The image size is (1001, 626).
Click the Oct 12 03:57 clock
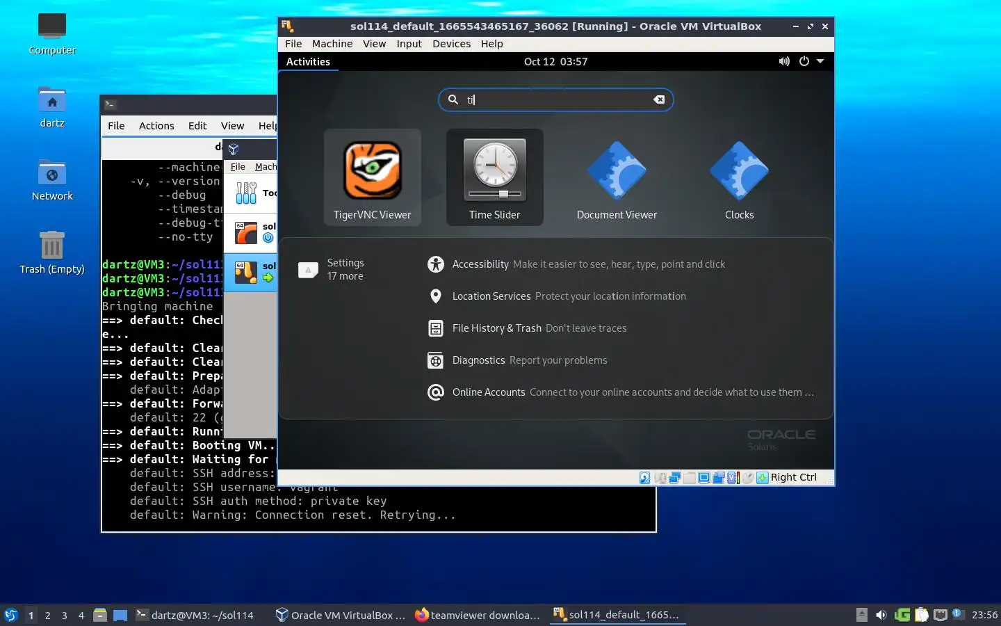click(555, 61)
